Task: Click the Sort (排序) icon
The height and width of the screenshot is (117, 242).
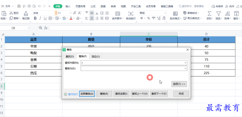Action: tap(227, 14)
